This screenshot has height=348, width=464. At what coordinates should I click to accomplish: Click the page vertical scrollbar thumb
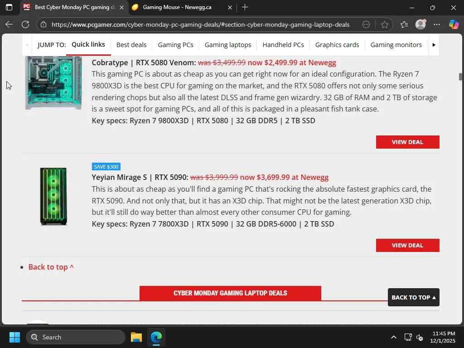point(460,77)
